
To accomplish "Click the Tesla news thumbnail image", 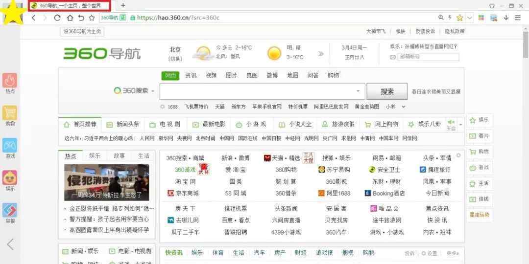I will point(107,182).
